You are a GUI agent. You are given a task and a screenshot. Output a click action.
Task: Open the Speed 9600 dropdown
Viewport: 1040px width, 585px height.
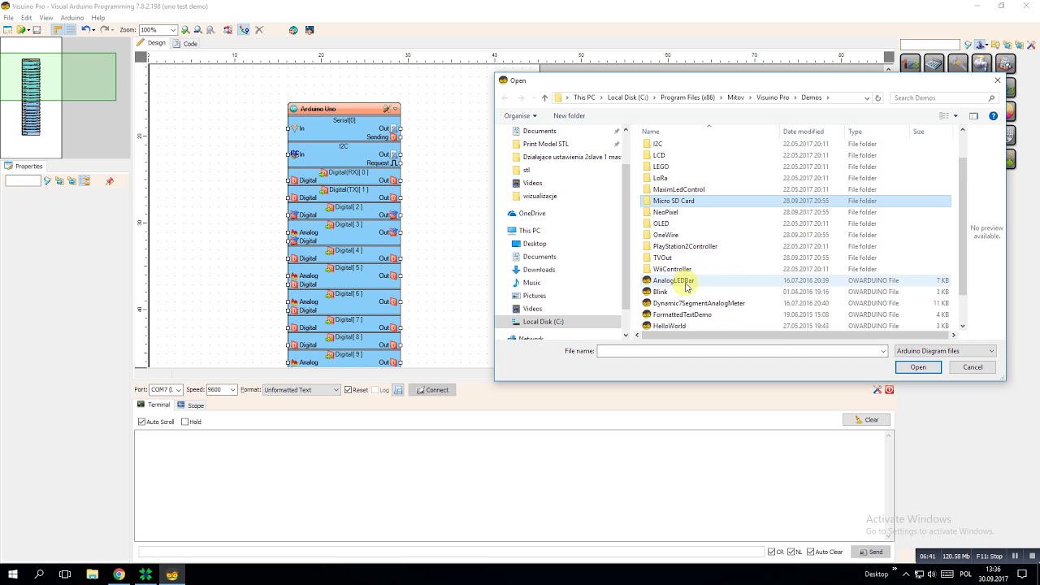pos(232,390)
